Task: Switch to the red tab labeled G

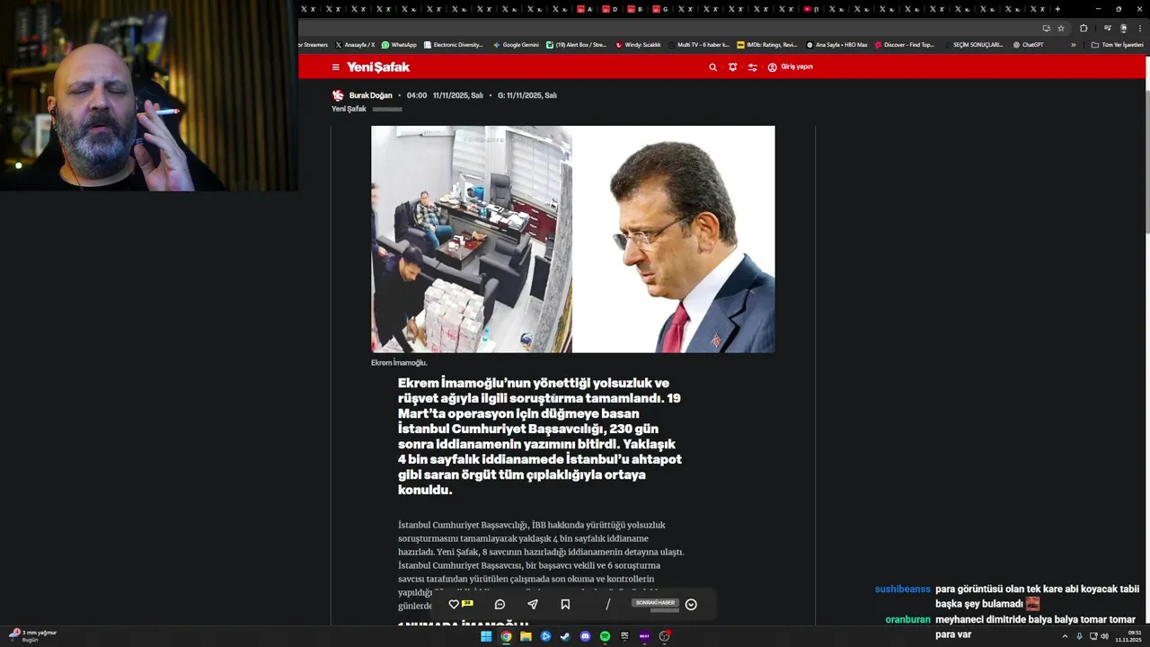Action: pos(660,9)
